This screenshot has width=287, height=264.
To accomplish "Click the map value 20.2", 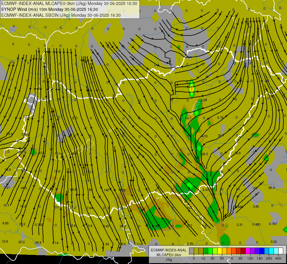I will [x=22, y=242].
